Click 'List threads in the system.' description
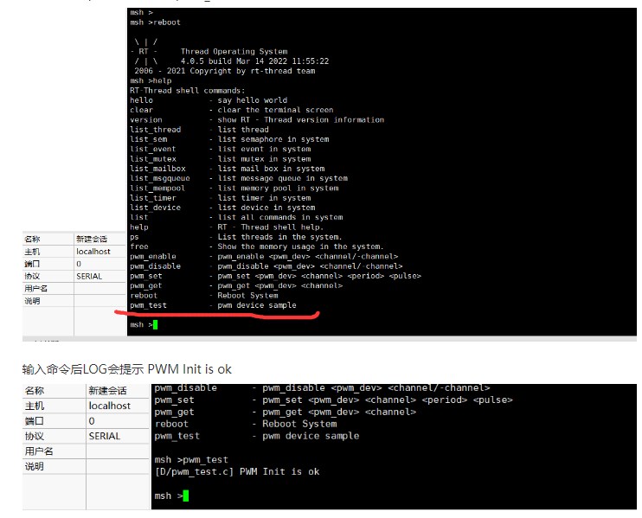The width and height of the screenshot is (642, 518). click(279, 237)
